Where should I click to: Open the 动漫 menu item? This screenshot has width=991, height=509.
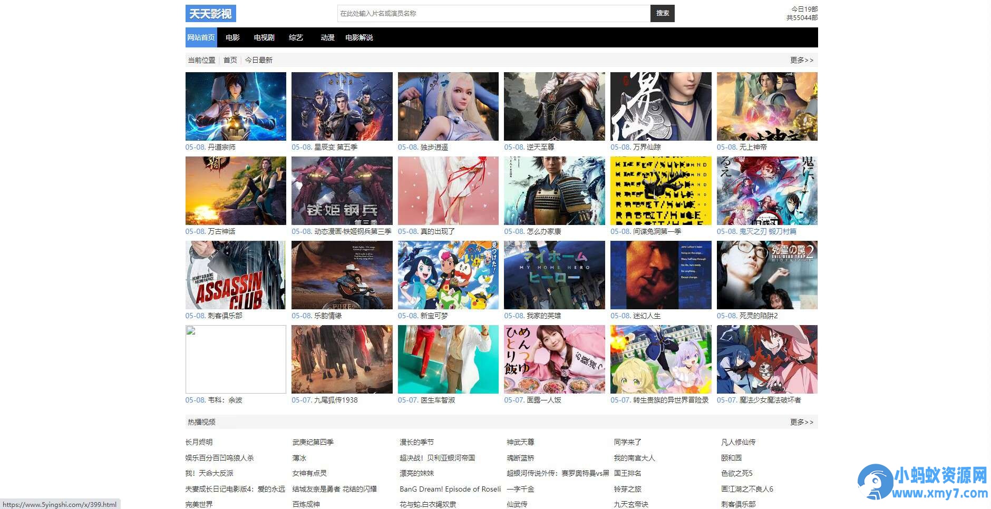pyautogui.click(x=327, y=37)
